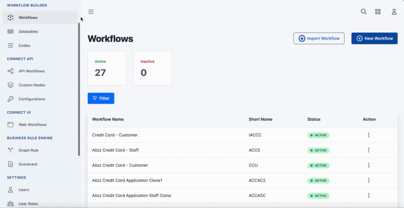The width and height of the screenshot is (404, 208).
Task: Switch to Users under Settings
Action: pyautogui.click(x=24, y=189)
